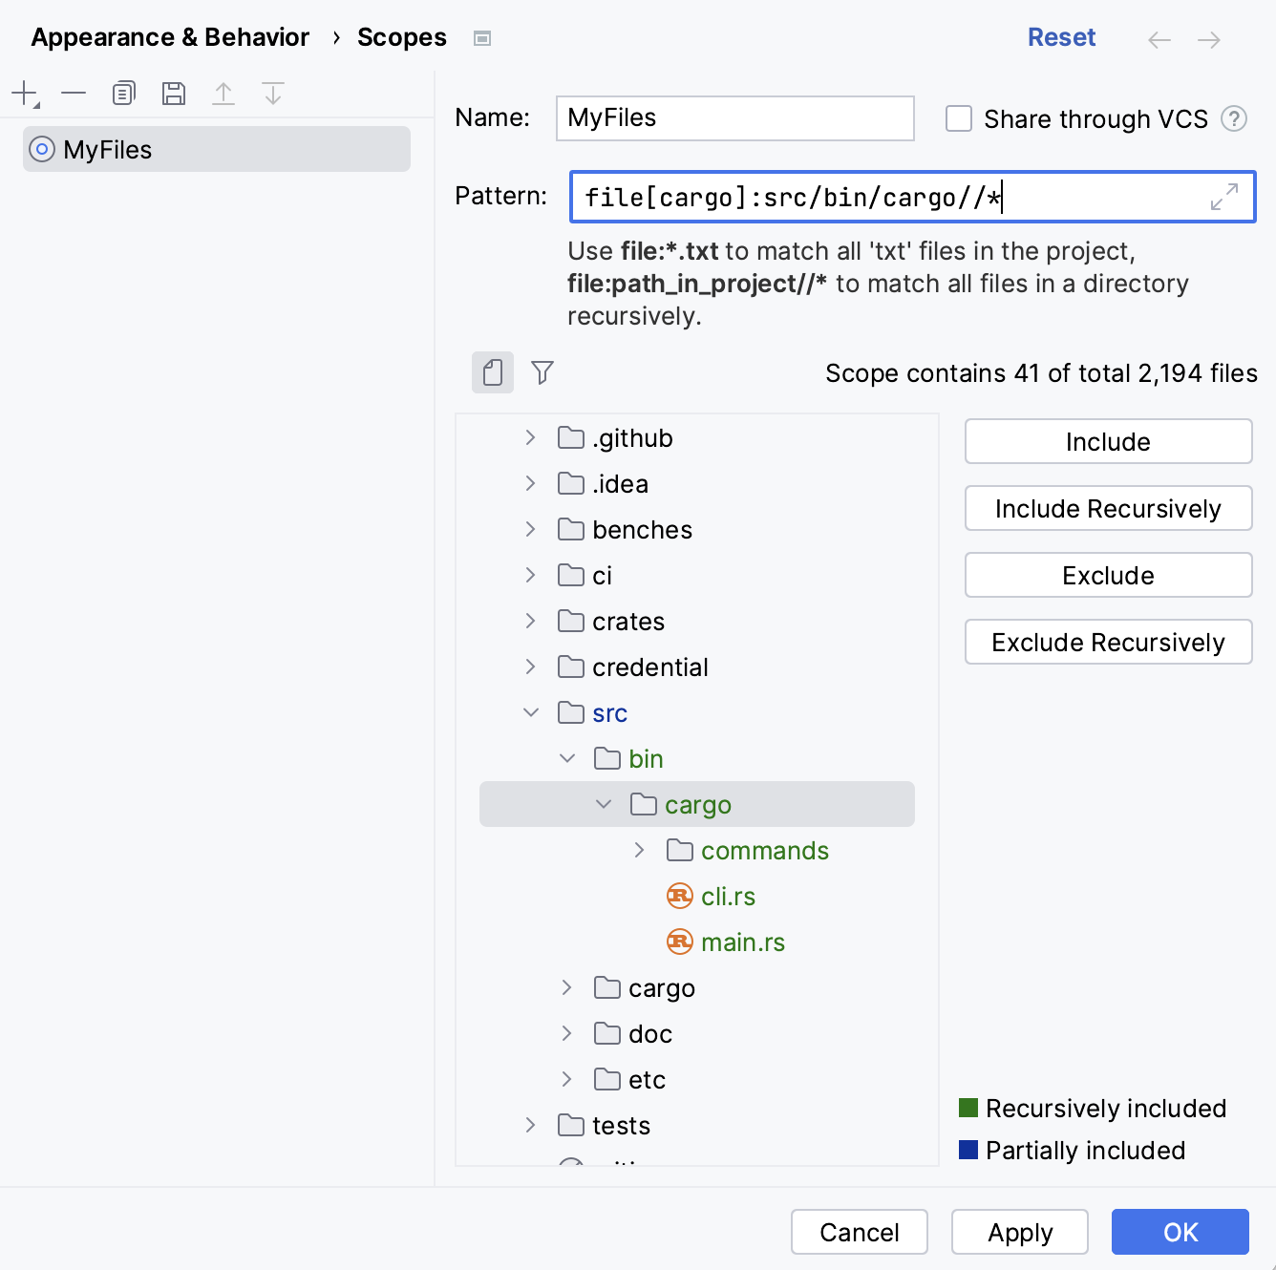Open the Appearance & Behavior breadcrumb
This screenshot has width=1276, height=1270.
[x=170, y=37]
